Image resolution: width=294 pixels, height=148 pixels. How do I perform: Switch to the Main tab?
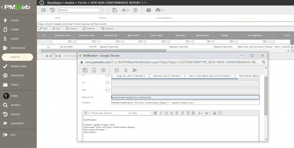pos(58,18)
